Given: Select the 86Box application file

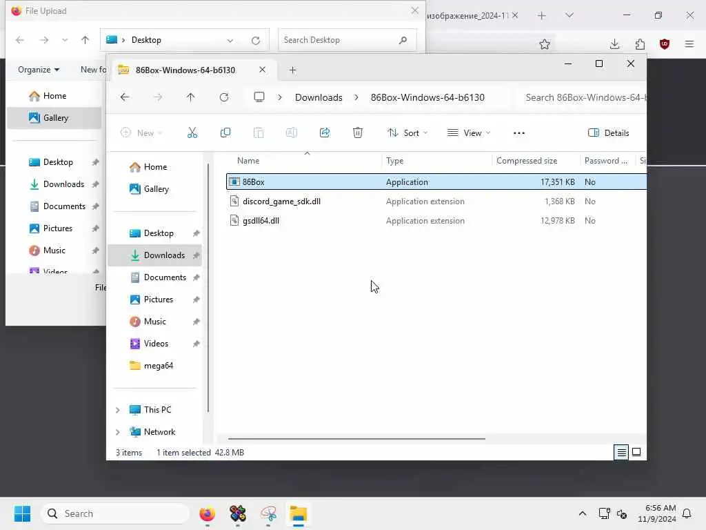Looking at the screenshot, I should pyautogui.click(x=436, y=181).
